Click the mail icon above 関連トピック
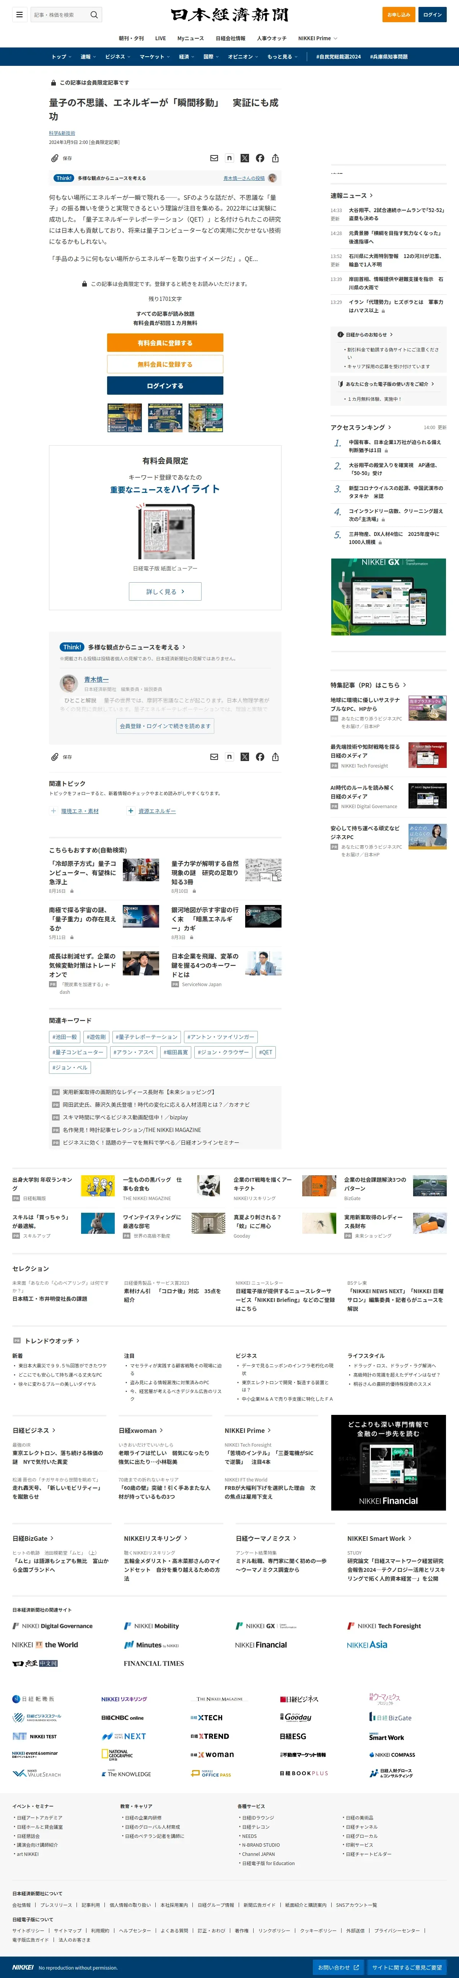This screenshot has height=1978, width=459. click(x=214, y=756)
